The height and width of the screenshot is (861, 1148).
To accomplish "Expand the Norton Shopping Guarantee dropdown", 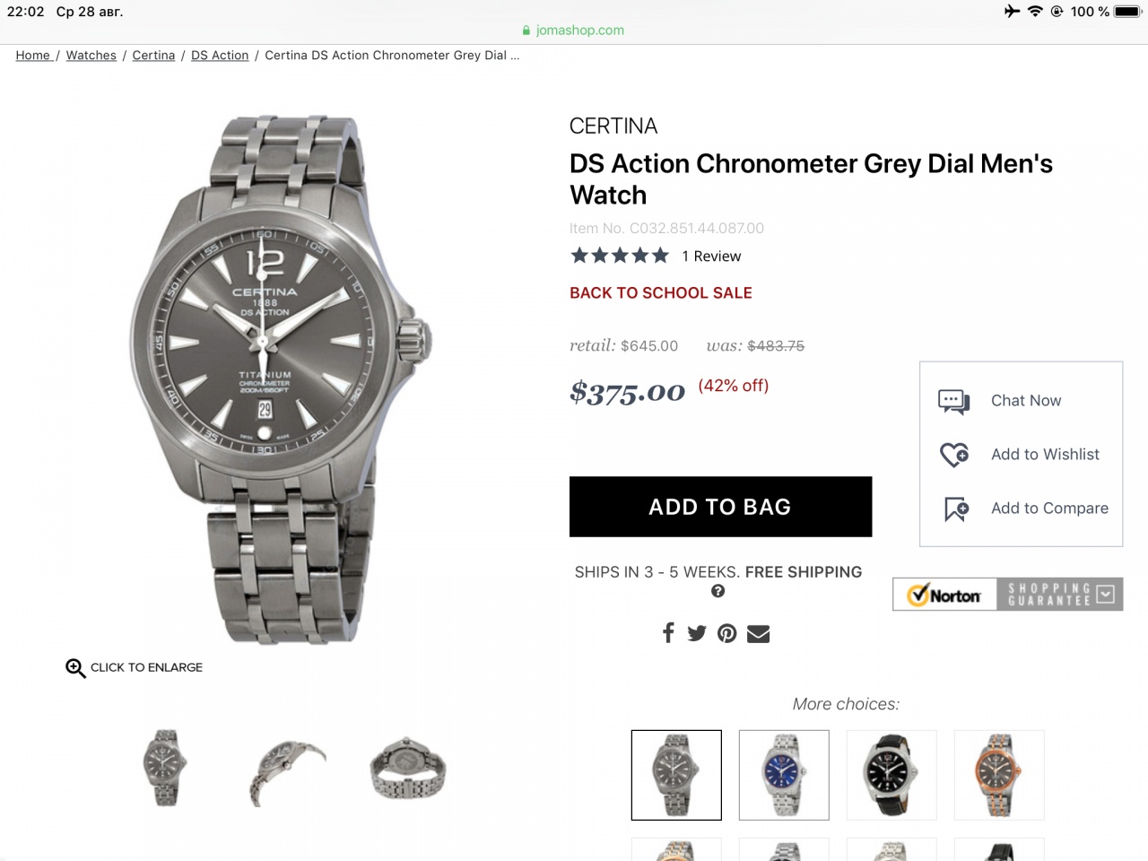I will (1106, 594).
